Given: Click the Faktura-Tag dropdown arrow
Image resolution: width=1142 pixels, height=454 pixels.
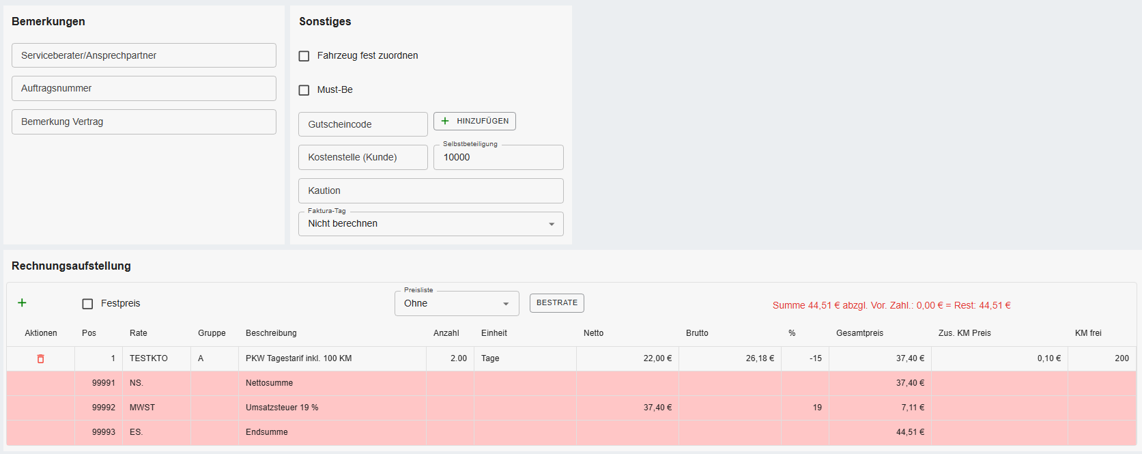Looking at the screenshot, I should (x=552, y=224).
